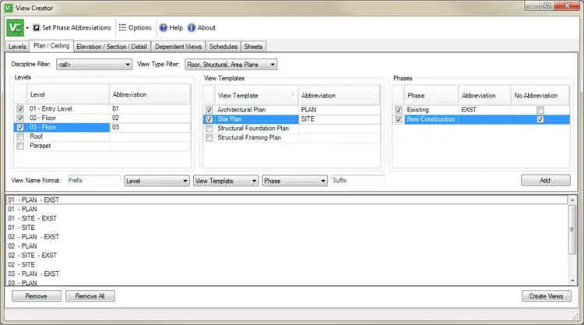This screenshot has height=325, width=584.
Task: Click Set Phase Abbreviations icon
Action: click(36, 27)
